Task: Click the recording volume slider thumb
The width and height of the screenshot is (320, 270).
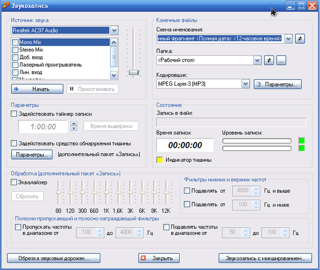Action: 134,72
